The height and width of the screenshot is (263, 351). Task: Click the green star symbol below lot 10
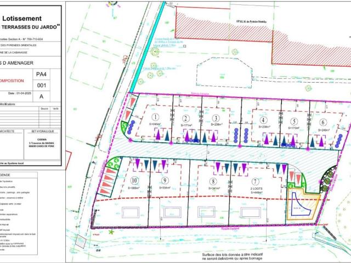coord(111,232)
